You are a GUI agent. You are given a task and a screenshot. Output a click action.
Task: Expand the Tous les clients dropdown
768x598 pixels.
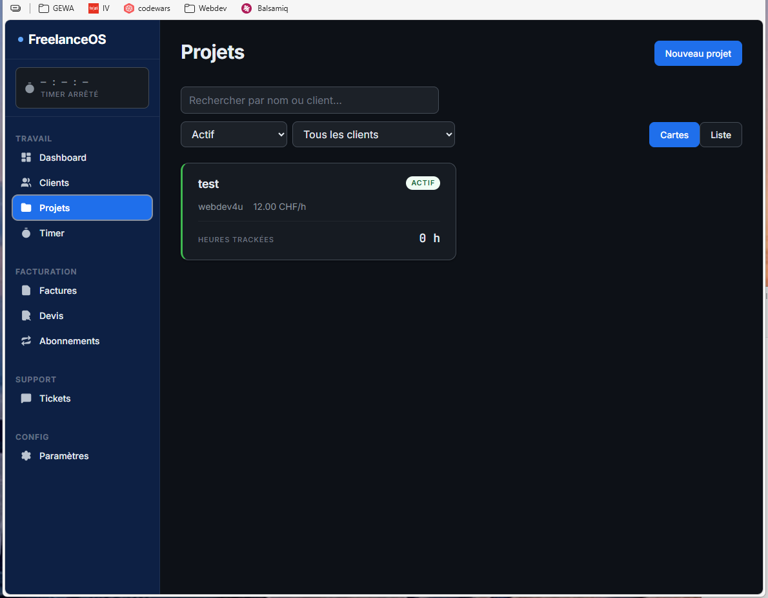pos(373,134)
